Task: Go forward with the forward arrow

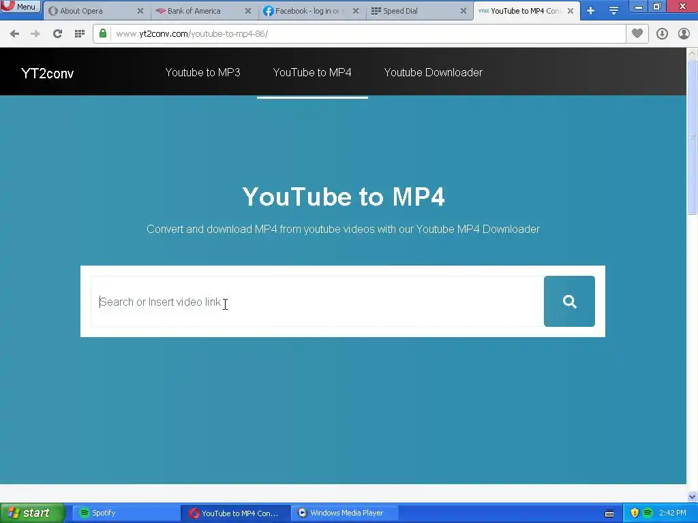Action: pos(35,34)
